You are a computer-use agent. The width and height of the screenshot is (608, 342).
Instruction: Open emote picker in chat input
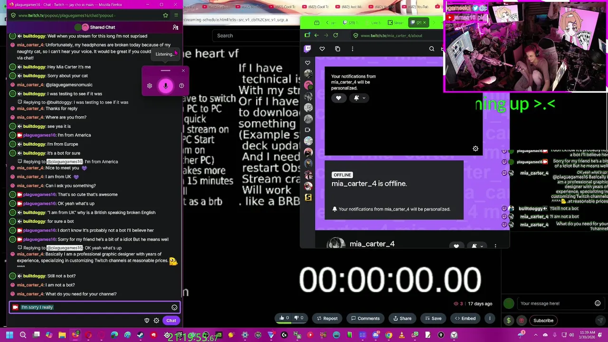(174, 307)
